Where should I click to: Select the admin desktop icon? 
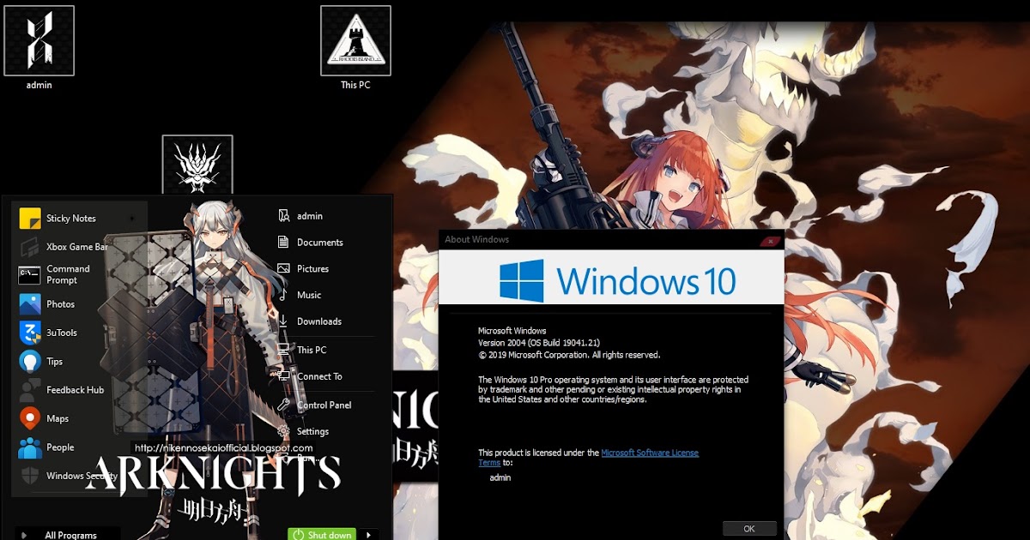coord(39,47)
